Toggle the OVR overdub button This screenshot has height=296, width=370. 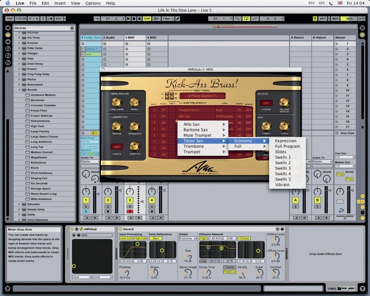click(x=147, y=19)
